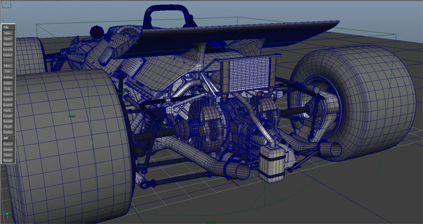
Task: Click the Open button in the File panel
Action: [7, 39]
